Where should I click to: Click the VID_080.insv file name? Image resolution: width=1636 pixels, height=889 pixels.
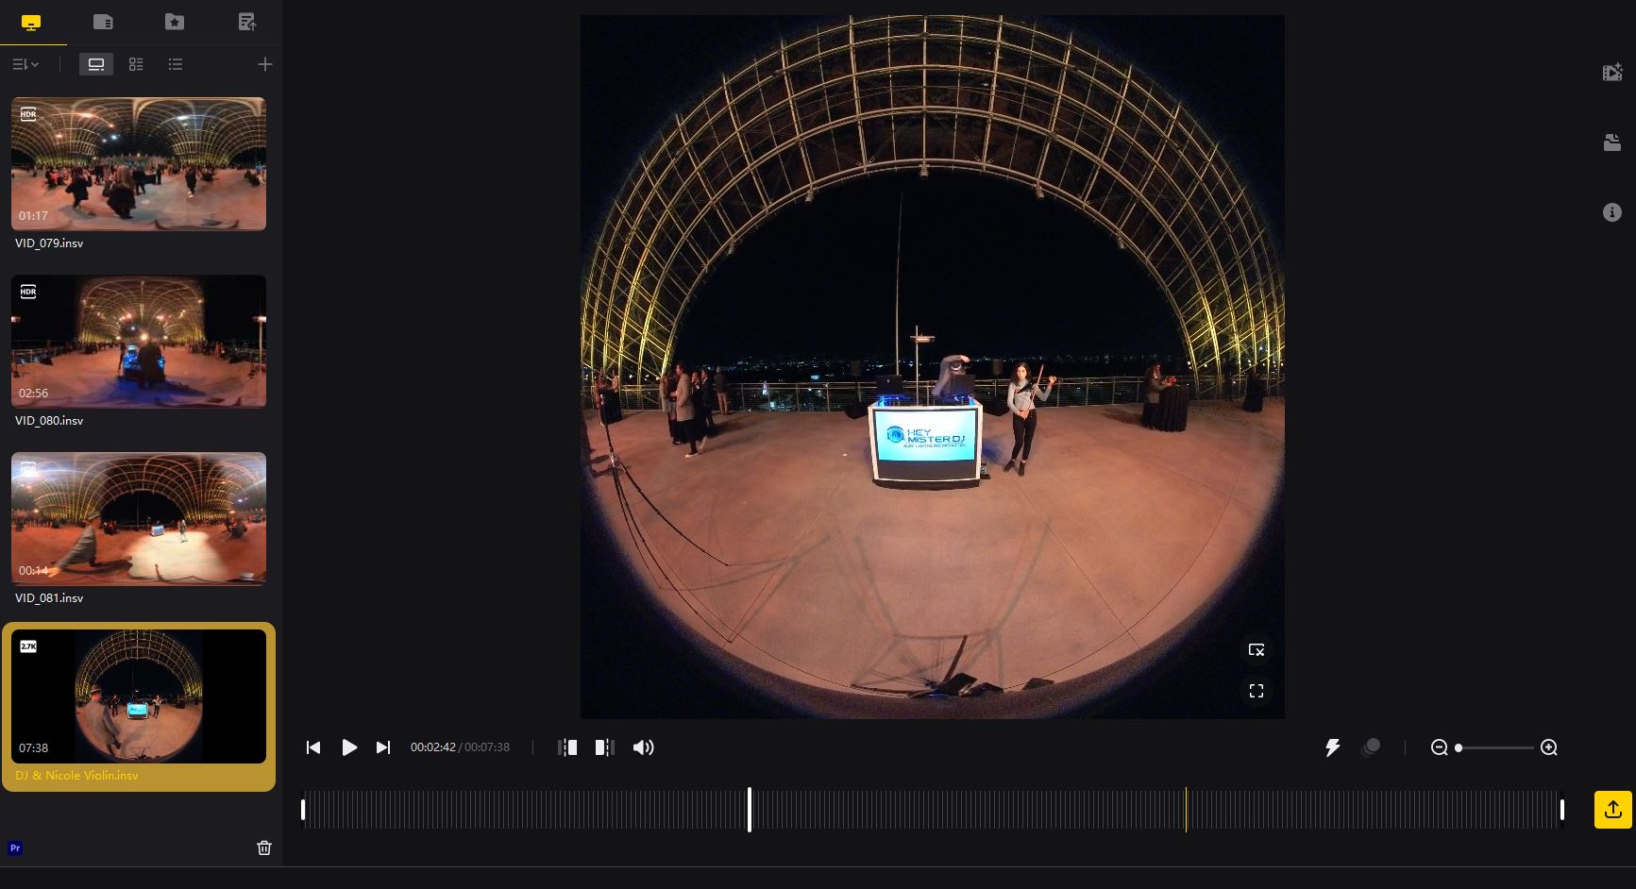49,421
